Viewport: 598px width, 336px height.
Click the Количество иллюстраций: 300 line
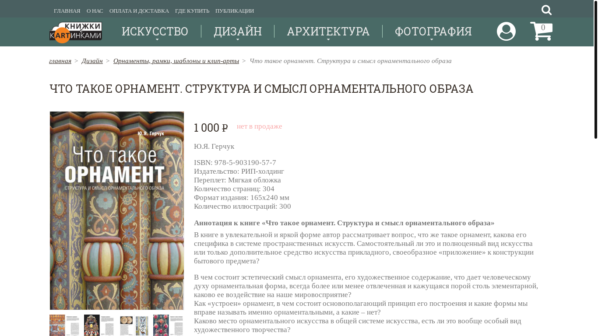click(x=242, y=206)
